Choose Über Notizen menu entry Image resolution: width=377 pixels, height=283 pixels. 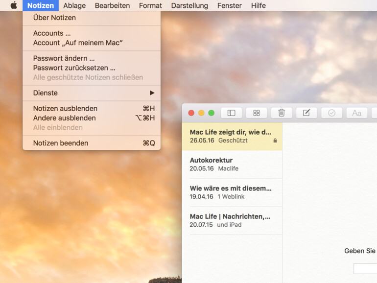[x=92, y=18]
